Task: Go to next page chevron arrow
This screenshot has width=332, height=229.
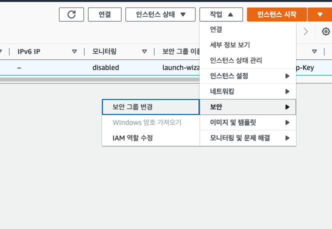Action: pyautogui.click(x=305, y=31)
